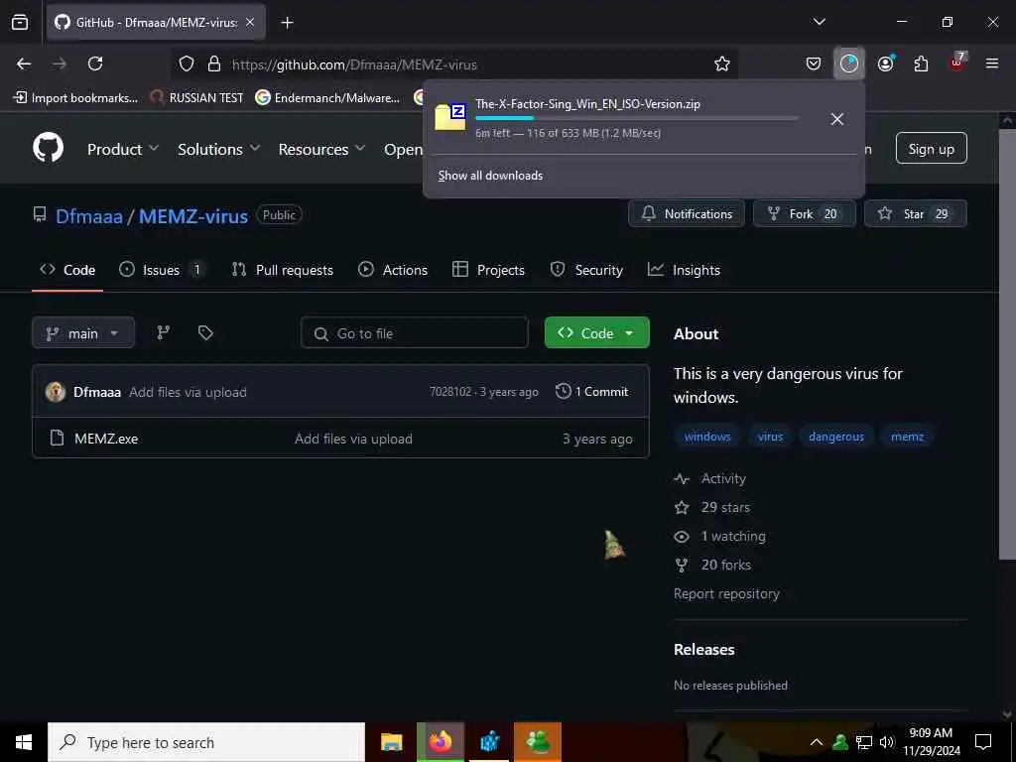Open Endermanch/Malware bookmark
Image resolution: width=1016 pixels, height=762 pixels.
coord(327,98)
